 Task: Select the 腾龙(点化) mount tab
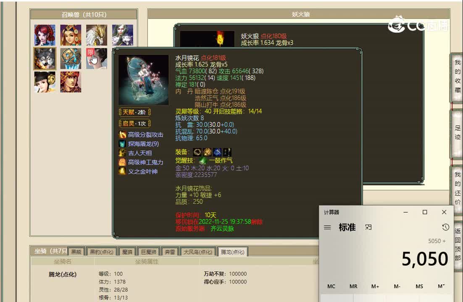(233, 252)
